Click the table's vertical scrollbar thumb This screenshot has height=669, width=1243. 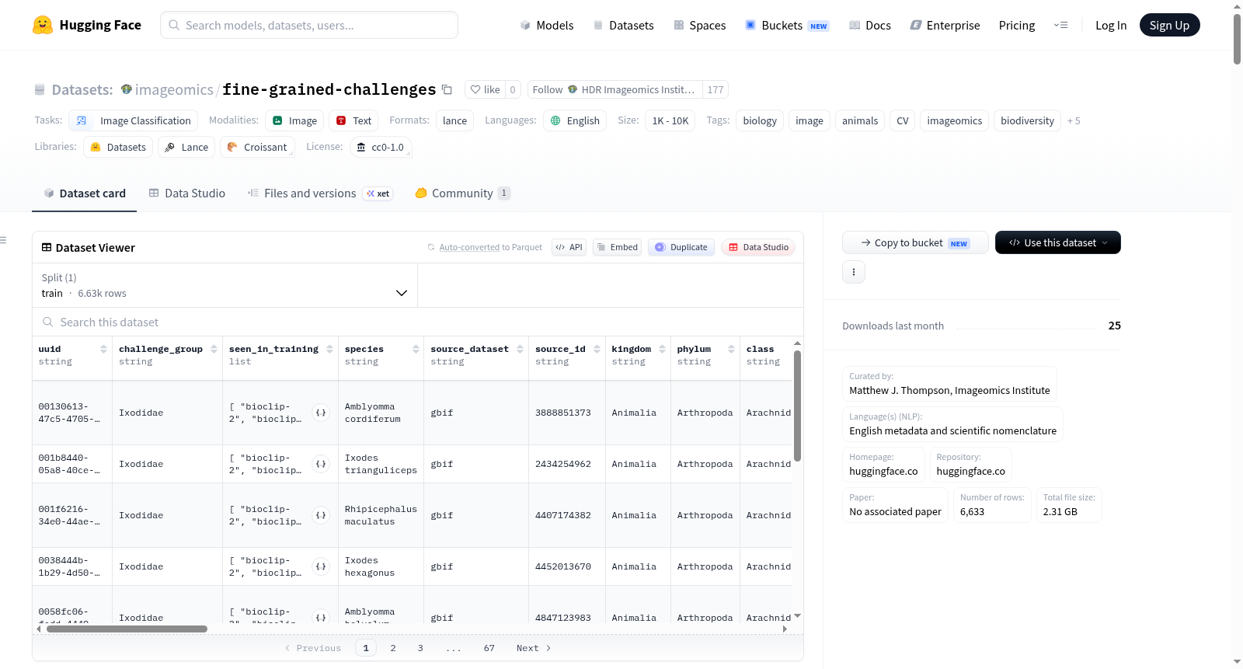point(797,406)
